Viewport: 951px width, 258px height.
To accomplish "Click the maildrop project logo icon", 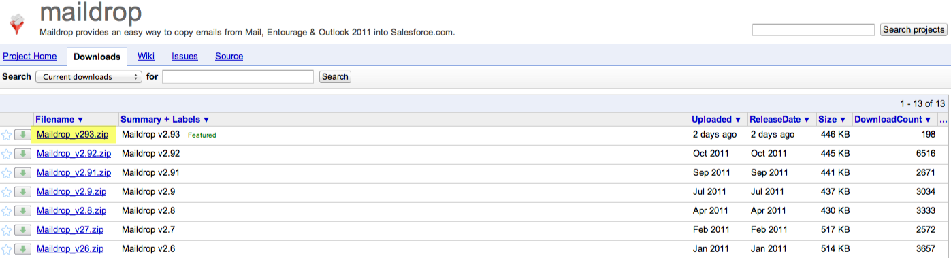I will tap(16, 22).
